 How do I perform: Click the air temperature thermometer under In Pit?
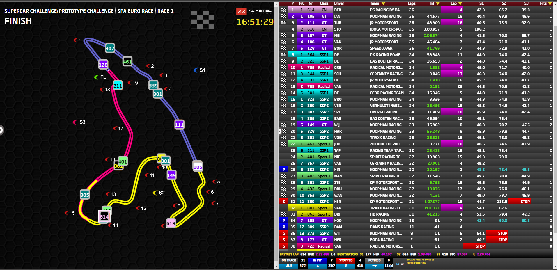pyautogui.click(x=317, y=266)
